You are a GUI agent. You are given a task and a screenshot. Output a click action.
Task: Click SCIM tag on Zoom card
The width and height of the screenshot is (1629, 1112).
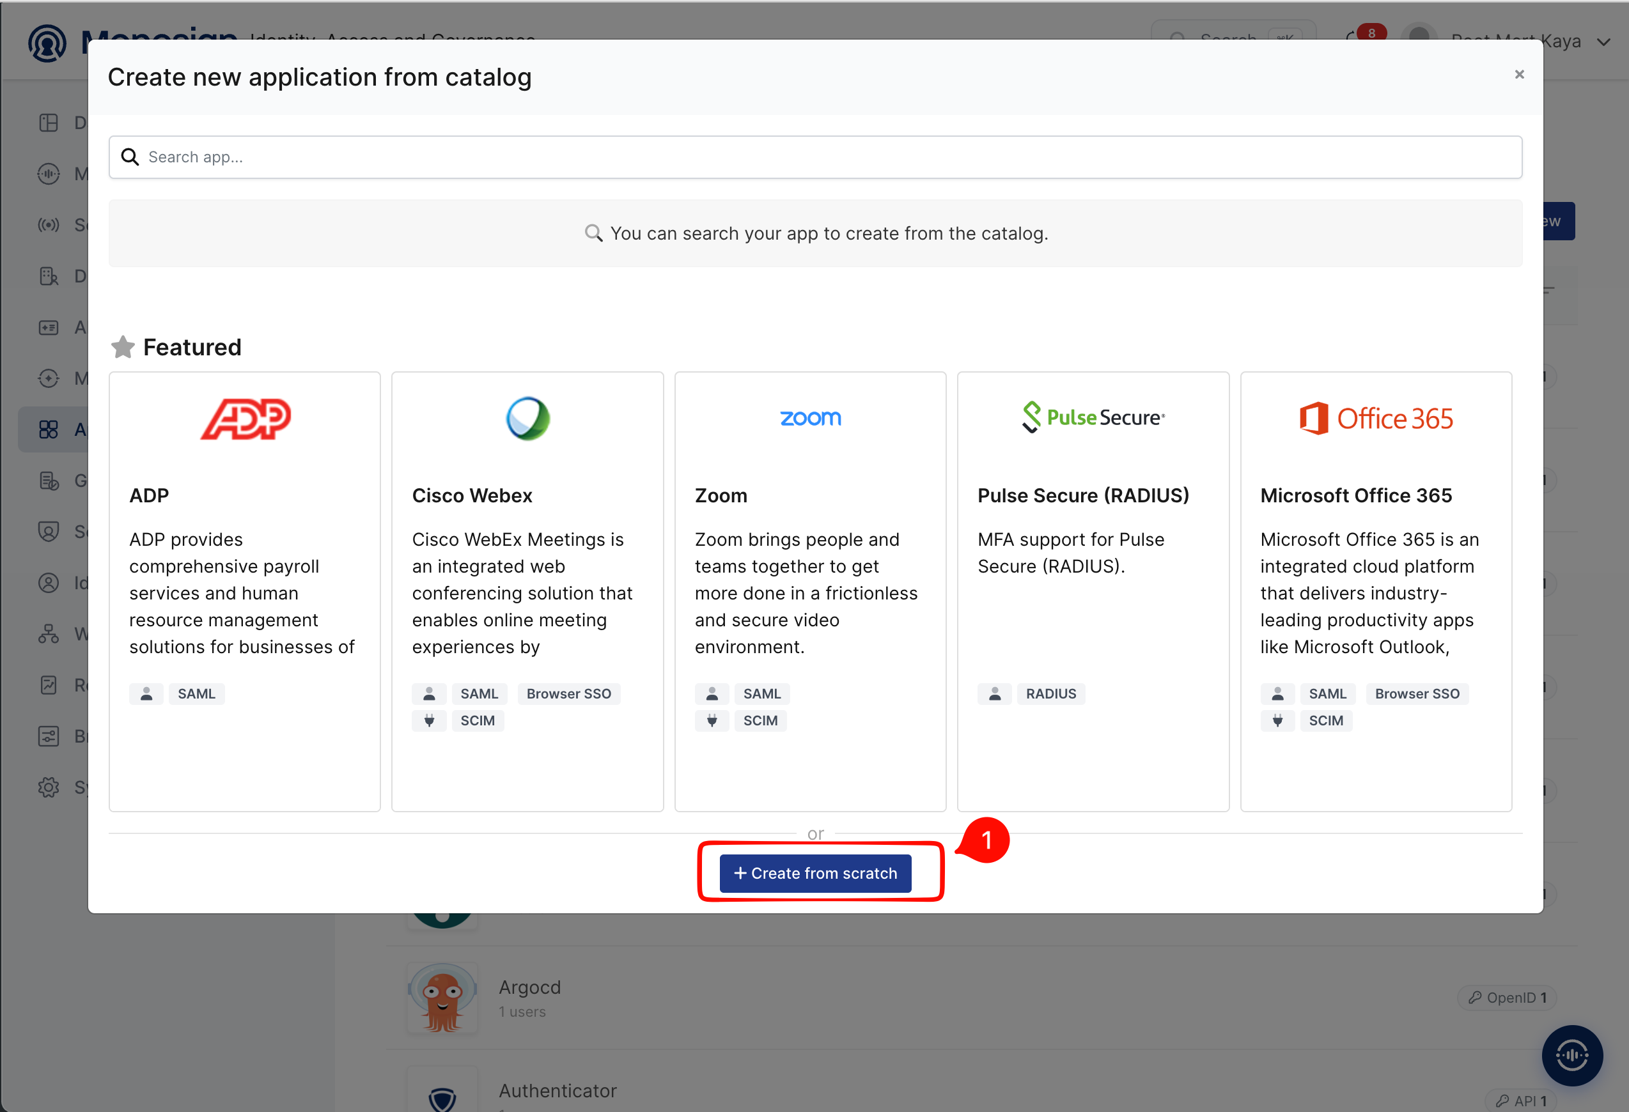point(760,720)
